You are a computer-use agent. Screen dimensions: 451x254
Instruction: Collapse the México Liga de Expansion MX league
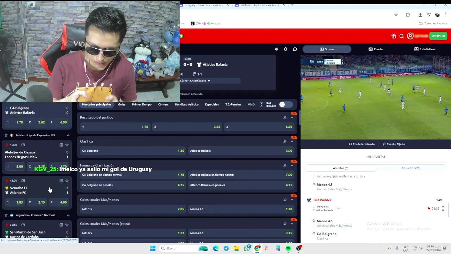[68, 135]
